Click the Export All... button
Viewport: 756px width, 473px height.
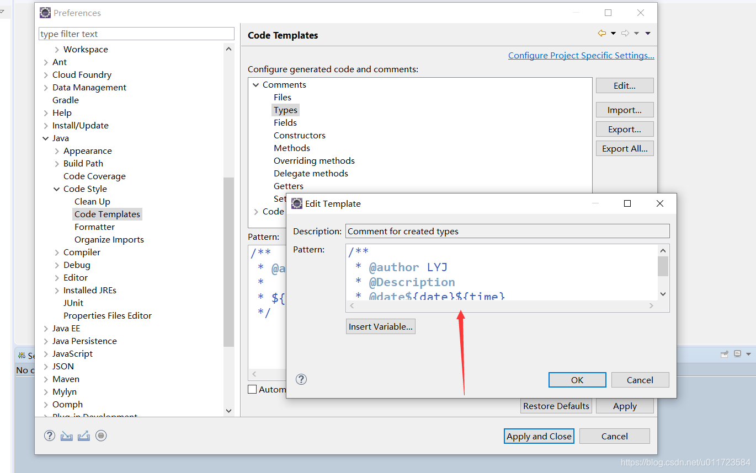[625, 148]
